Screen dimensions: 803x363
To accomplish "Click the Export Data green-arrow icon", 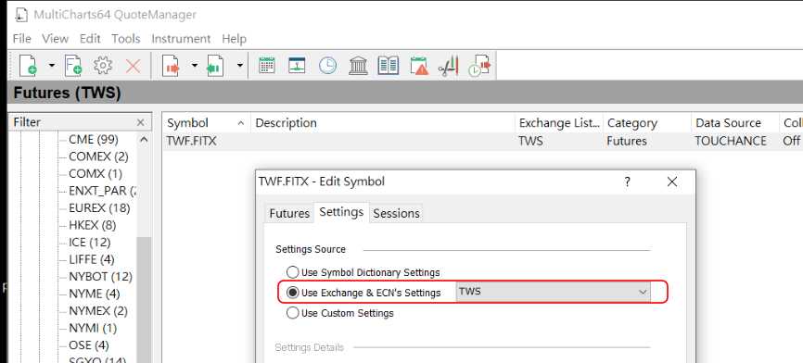I will click(215, 66).
